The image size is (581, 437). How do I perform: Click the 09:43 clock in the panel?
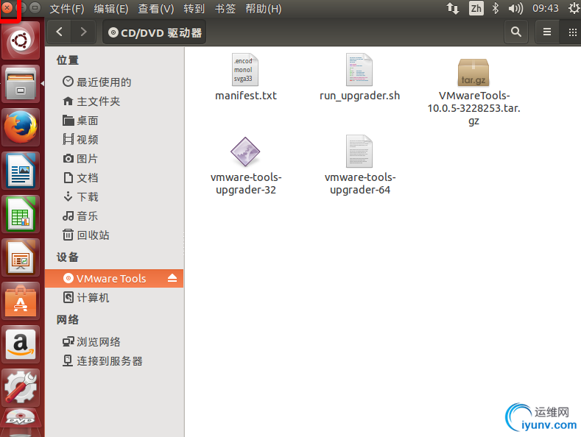point(546,8)
